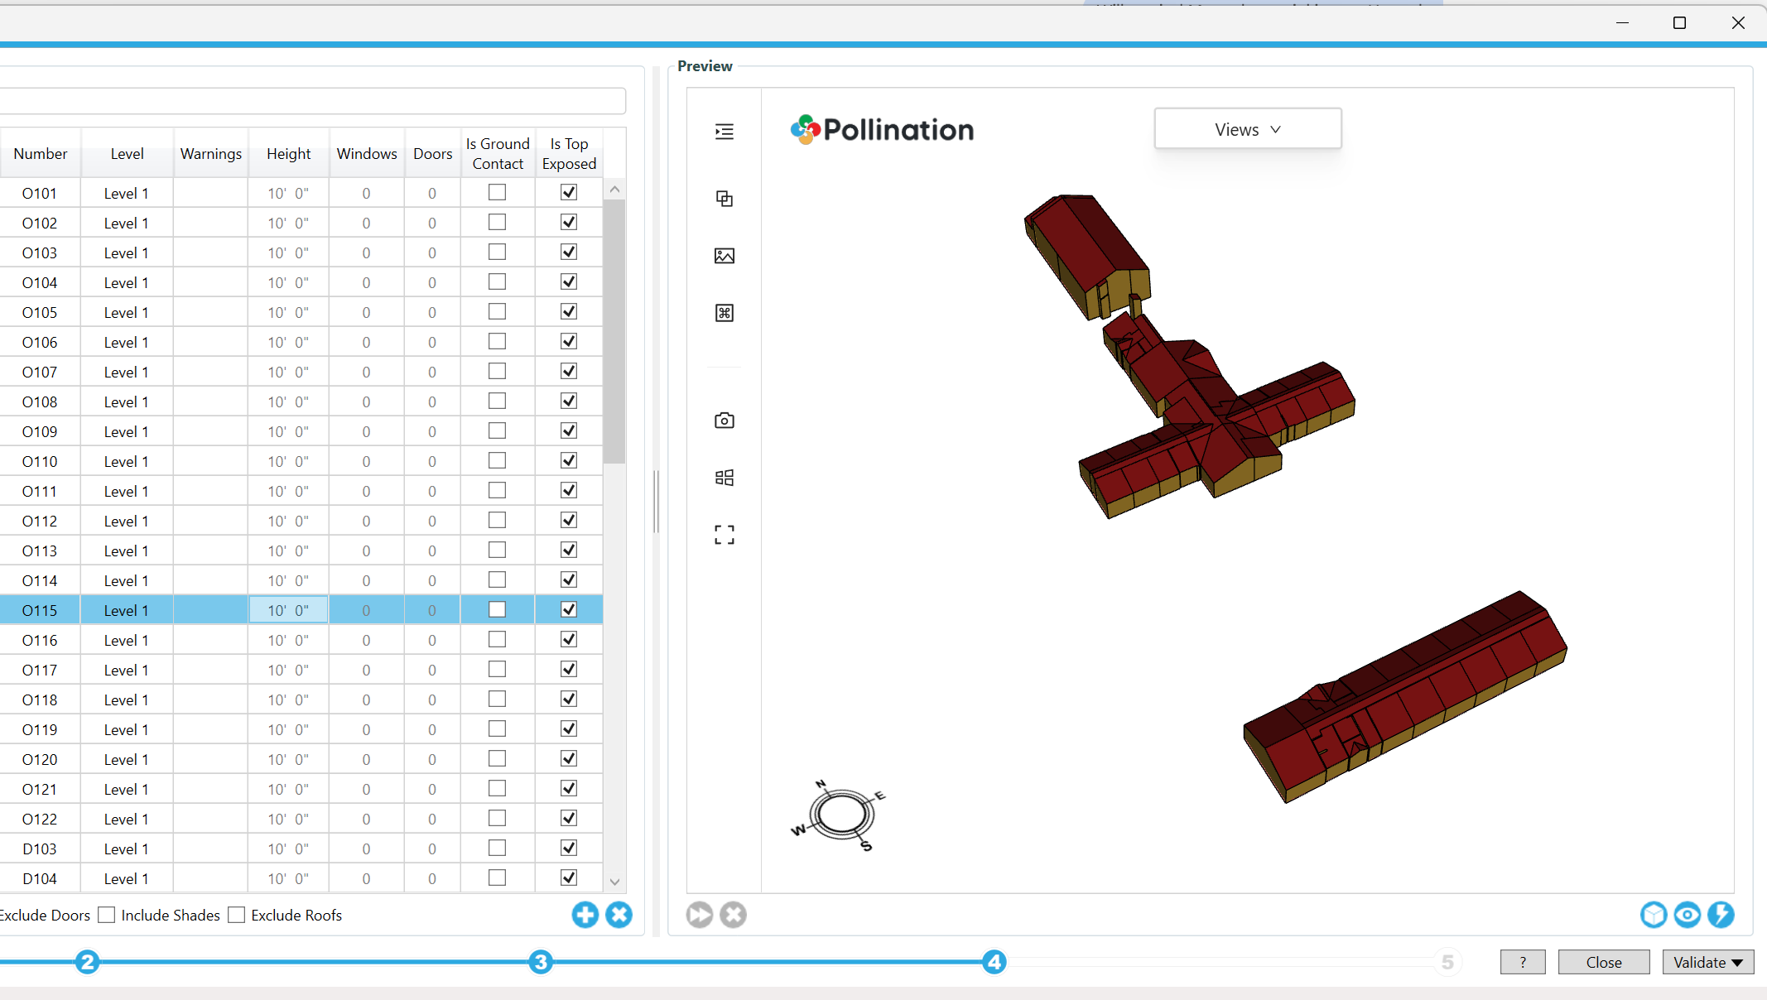Viewport: 1767px width, 1000px height.
Task: Click the image picture icon in sidebar
Action: 724,256
